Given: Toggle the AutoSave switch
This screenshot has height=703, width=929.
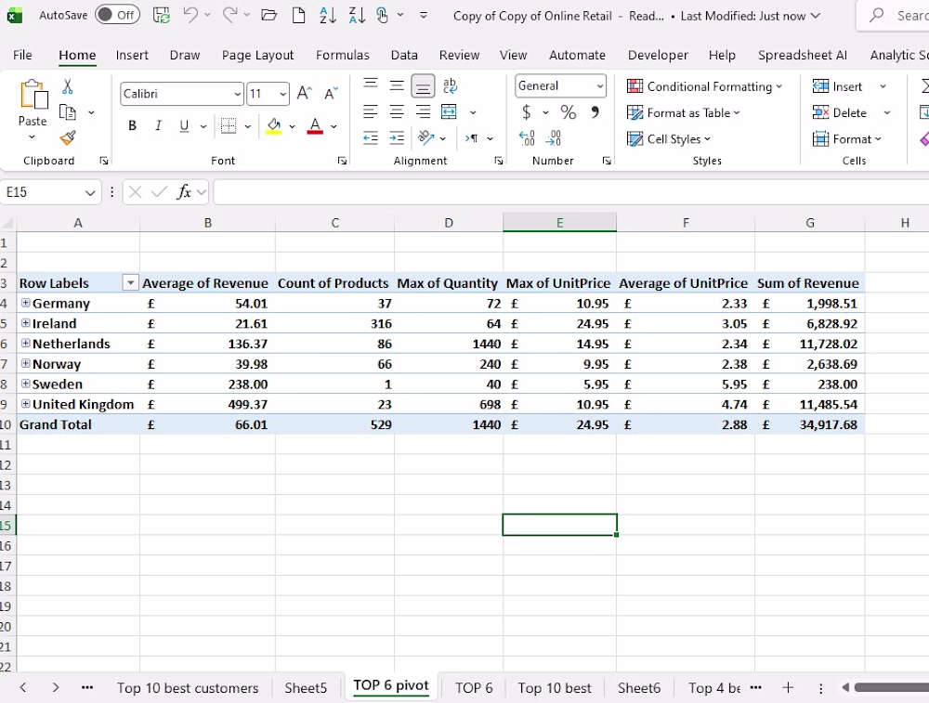Looking at the screenshot, I should coord(117,15).
